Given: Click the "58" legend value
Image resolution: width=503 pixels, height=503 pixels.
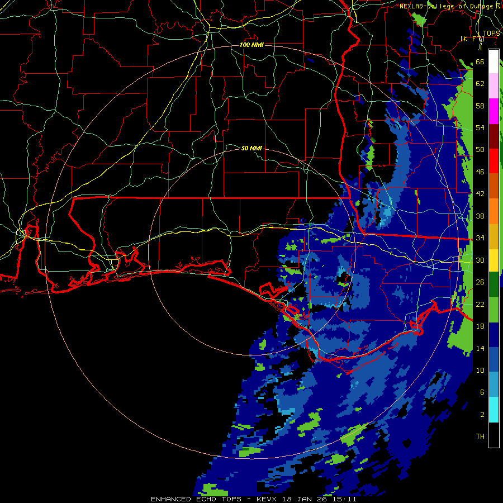Looking at the screenshot, I should tap(480, 106).
